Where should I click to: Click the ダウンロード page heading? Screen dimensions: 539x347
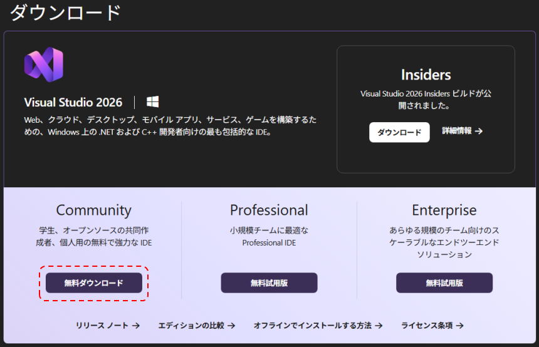pos(65,13)
